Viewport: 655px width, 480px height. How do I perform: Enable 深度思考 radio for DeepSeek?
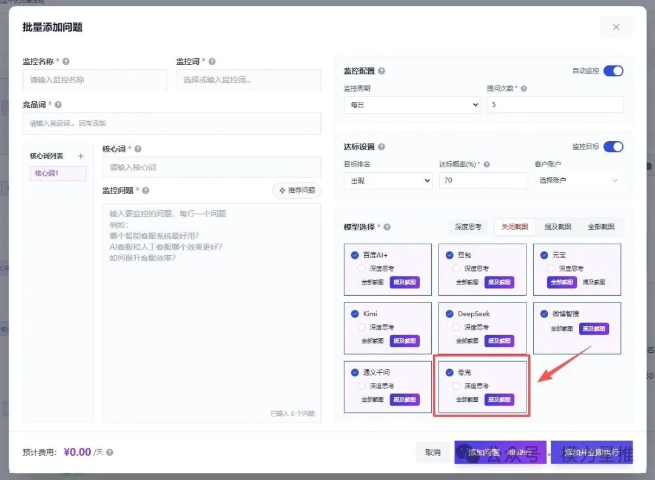[x=456, y=327]
